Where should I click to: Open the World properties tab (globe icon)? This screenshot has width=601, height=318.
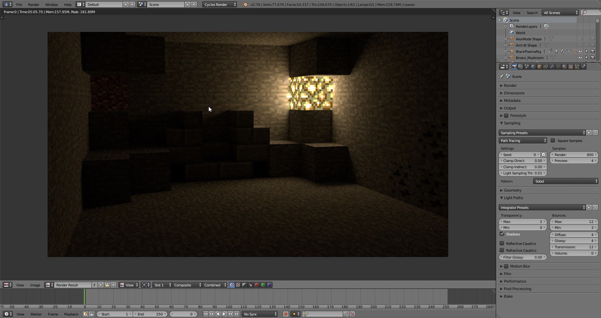(x=533, y=67)
